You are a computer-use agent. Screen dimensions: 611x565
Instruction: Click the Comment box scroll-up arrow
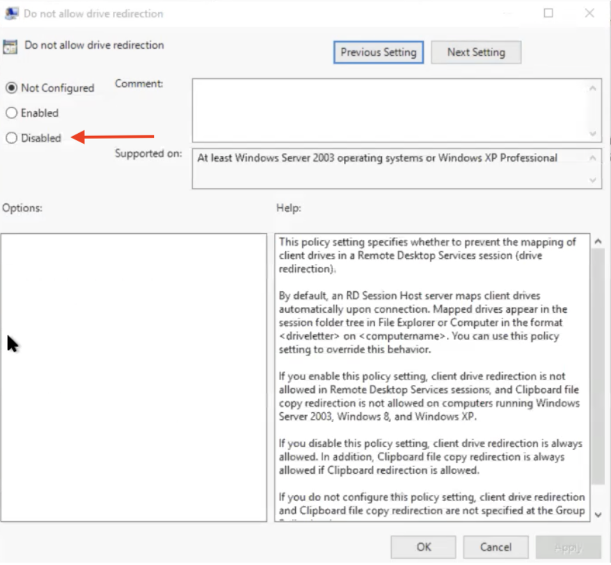[593, 88]
